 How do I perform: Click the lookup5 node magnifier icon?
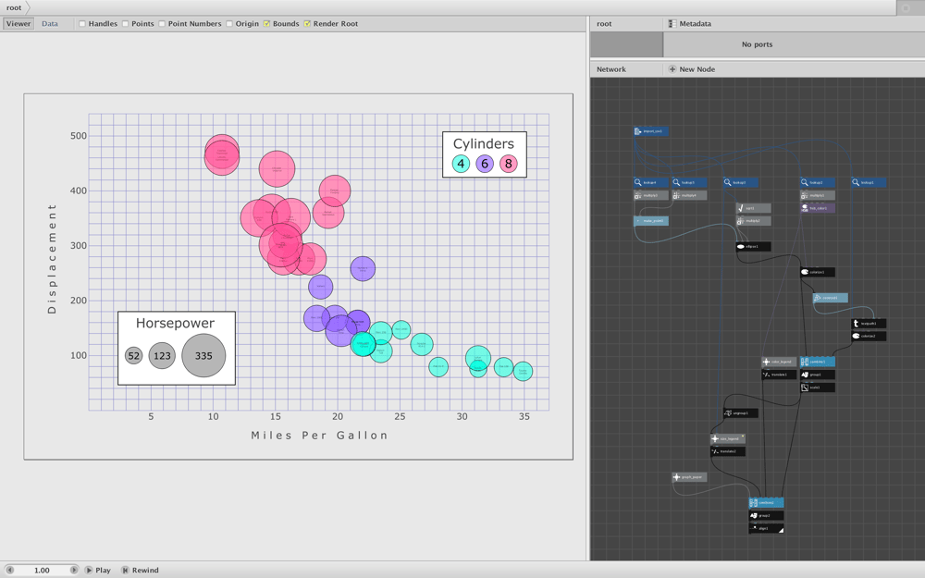coord(676,183)
